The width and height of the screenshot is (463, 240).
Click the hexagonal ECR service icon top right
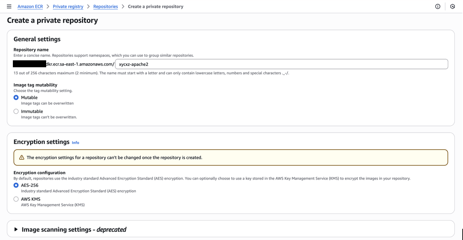tap(452, 6)
